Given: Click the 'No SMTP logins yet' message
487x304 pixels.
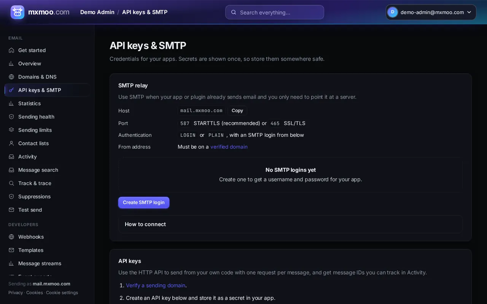Looking at the screenshot, I should (x=291, y=170).
